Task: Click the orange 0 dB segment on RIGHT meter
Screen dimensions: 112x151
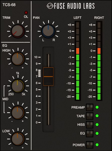Action: (99, 51)
